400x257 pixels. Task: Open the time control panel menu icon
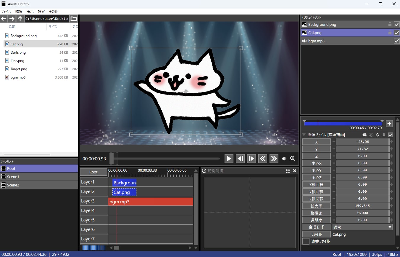[x=288, y=171]
